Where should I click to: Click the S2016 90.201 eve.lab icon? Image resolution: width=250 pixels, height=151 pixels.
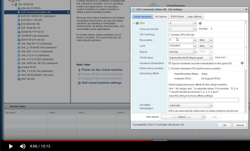tap(19, 40)
